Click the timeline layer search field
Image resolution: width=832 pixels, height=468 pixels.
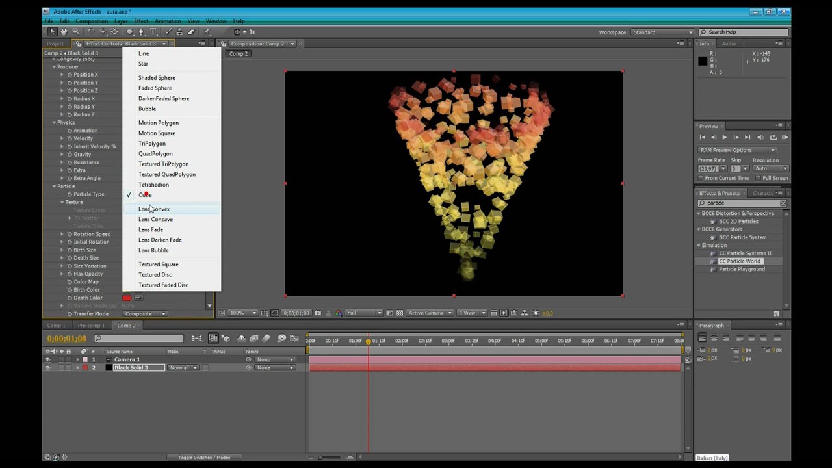tap(138, 339)
